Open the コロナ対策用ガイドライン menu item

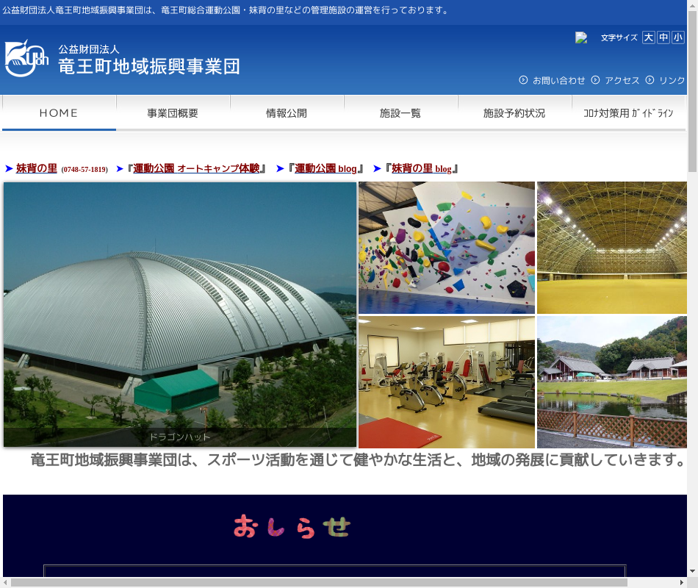click(628, 113)
